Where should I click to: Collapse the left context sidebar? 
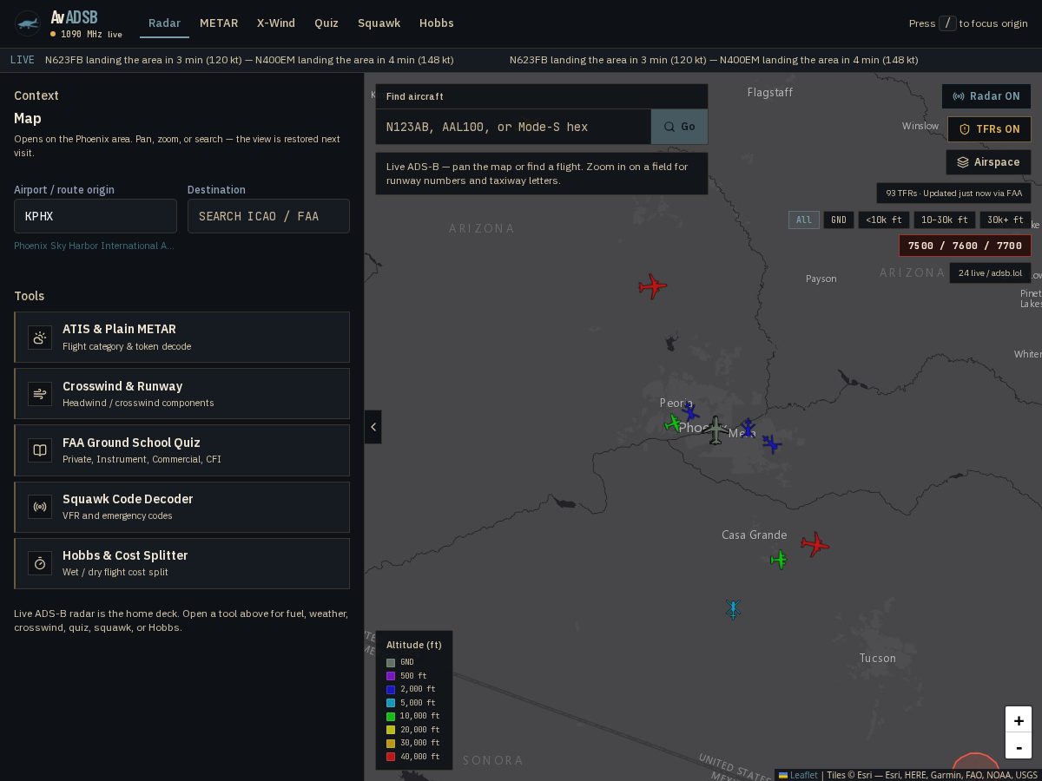click(373, 427)
